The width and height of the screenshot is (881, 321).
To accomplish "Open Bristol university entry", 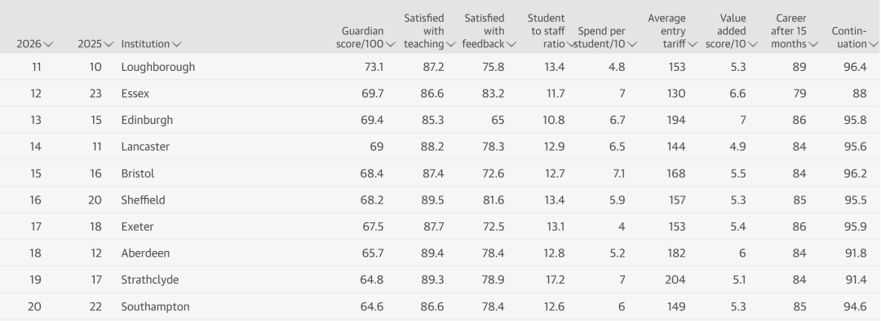I will (x=138, y=174).
